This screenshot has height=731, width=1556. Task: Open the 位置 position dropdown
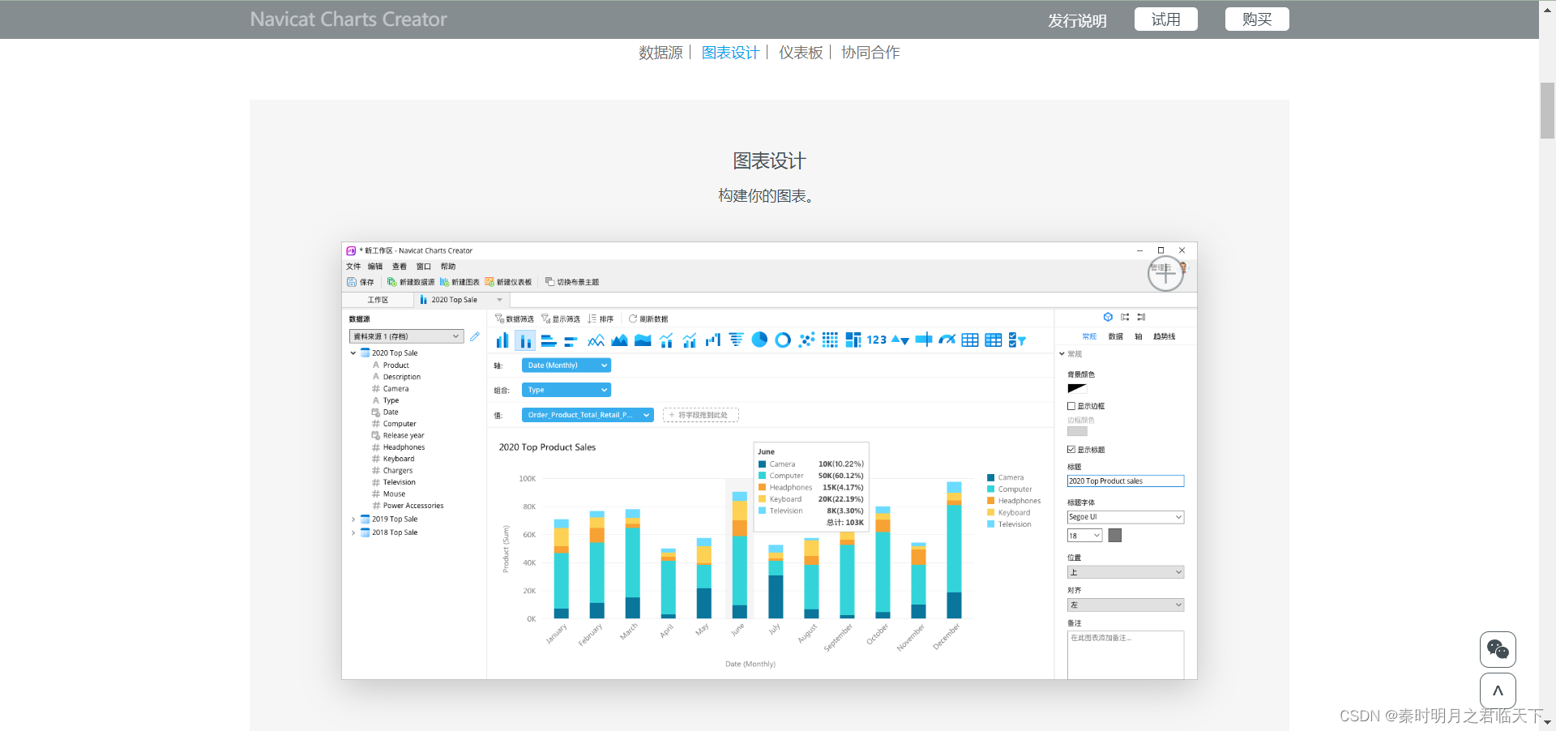click(x=1126, y=572)
